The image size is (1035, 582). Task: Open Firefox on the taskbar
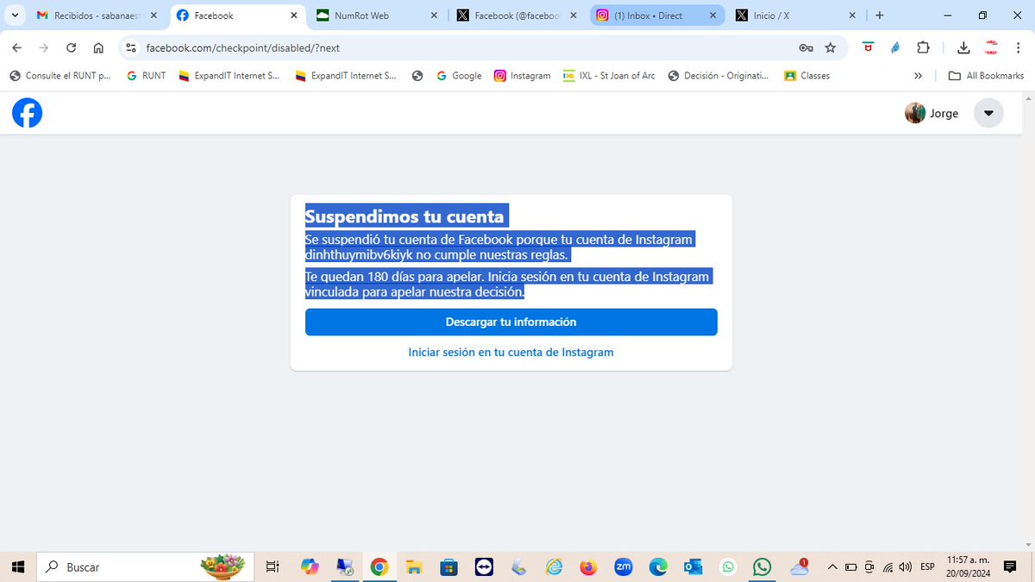pyautogui.click(x=588, y=566)
